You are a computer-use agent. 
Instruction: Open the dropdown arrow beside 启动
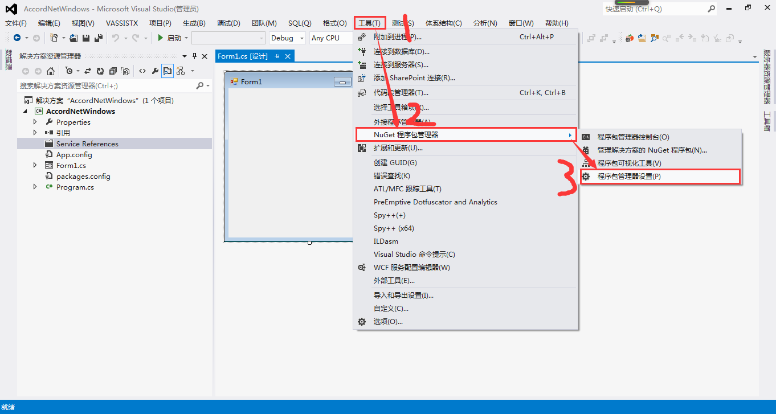pyautogui.click(x=186, y=38)
